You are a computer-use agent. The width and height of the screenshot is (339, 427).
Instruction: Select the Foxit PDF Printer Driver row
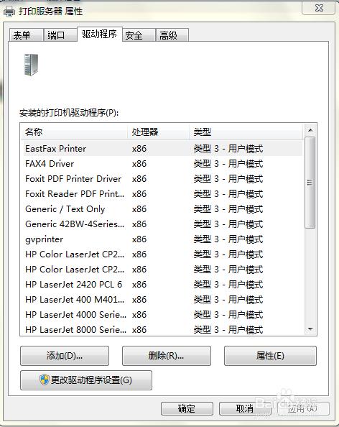(x=163, y=179)
